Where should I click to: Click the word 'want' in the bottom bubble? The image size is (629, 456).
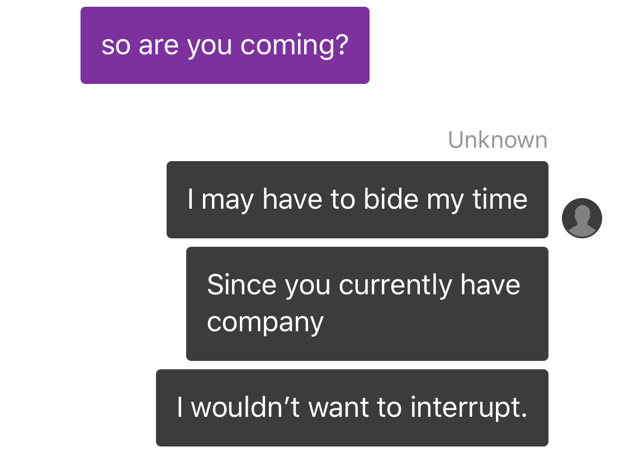point(338,408)
